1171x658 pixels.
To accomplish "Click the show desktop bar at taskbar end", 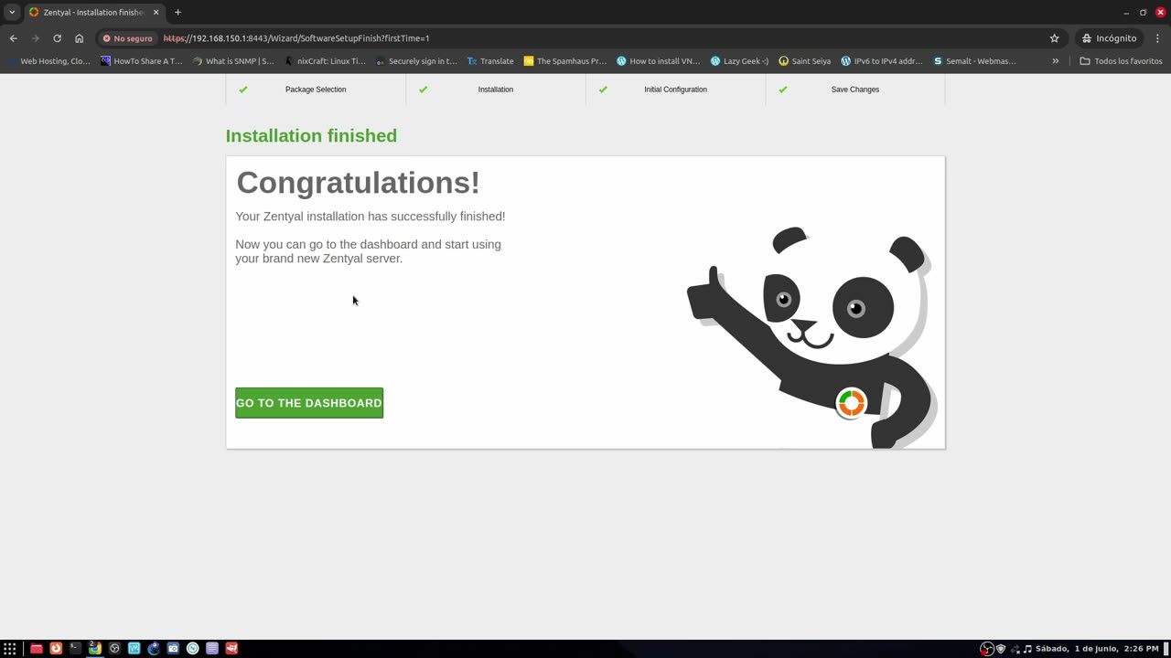I will [x=1166, y=649].
